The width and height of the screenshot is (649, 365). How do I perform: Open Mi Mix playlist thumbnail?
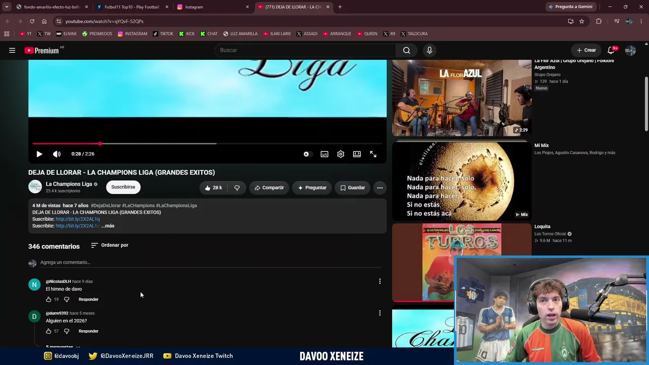click(x=462, y=181)
